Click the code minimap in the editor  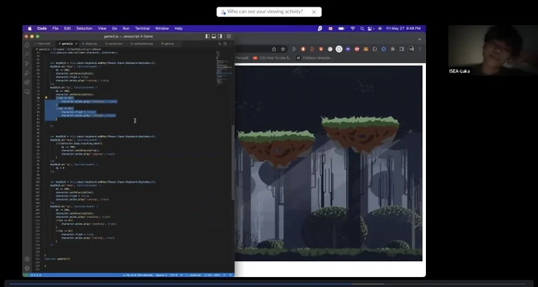coord(224,69)
